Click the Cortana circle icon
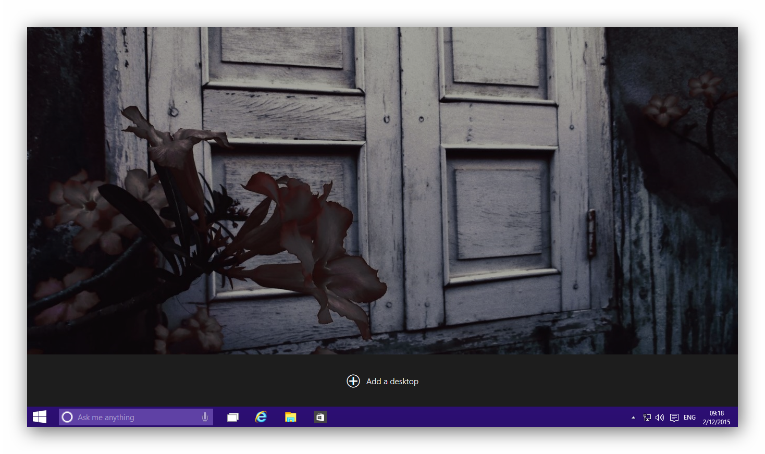This screenshot has height=454, width=765. [x=67, y=417]
